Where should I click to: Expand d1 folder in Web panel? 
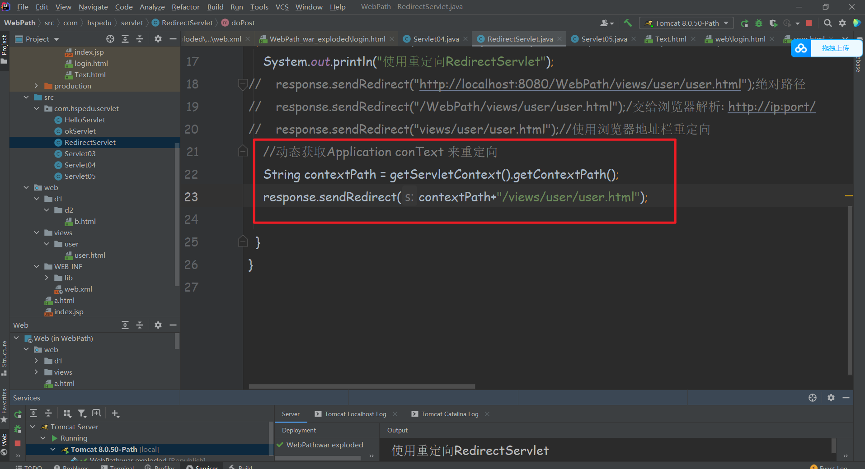[x=36, y=361]
